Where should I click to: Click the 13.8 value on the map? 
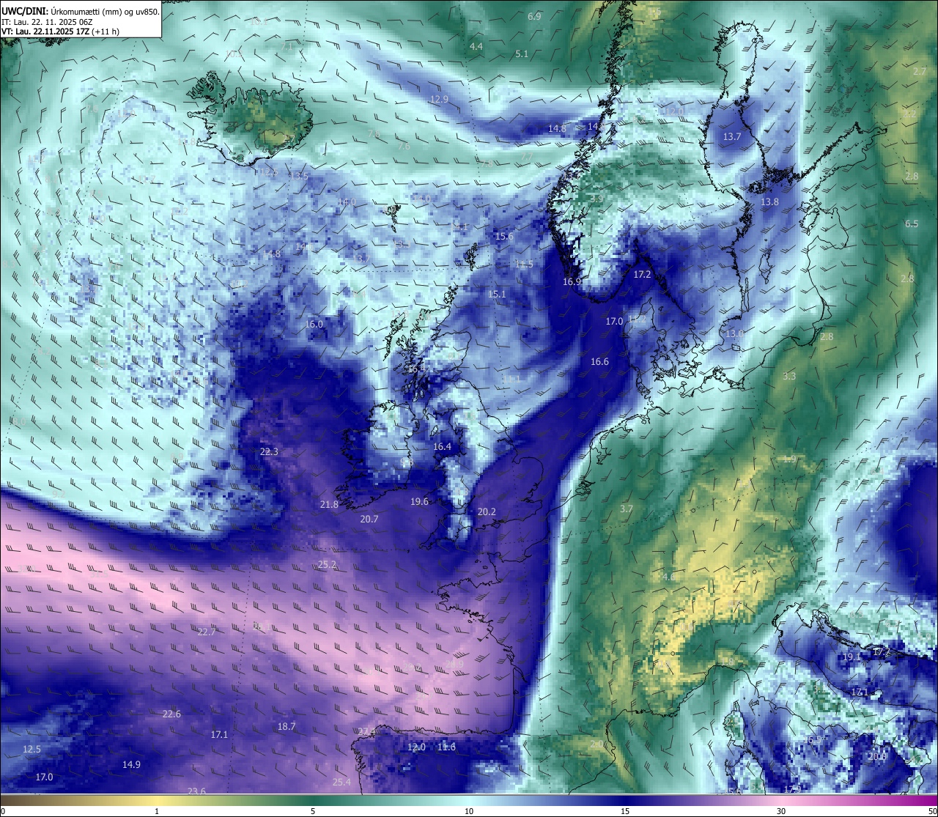coord(769,202)
